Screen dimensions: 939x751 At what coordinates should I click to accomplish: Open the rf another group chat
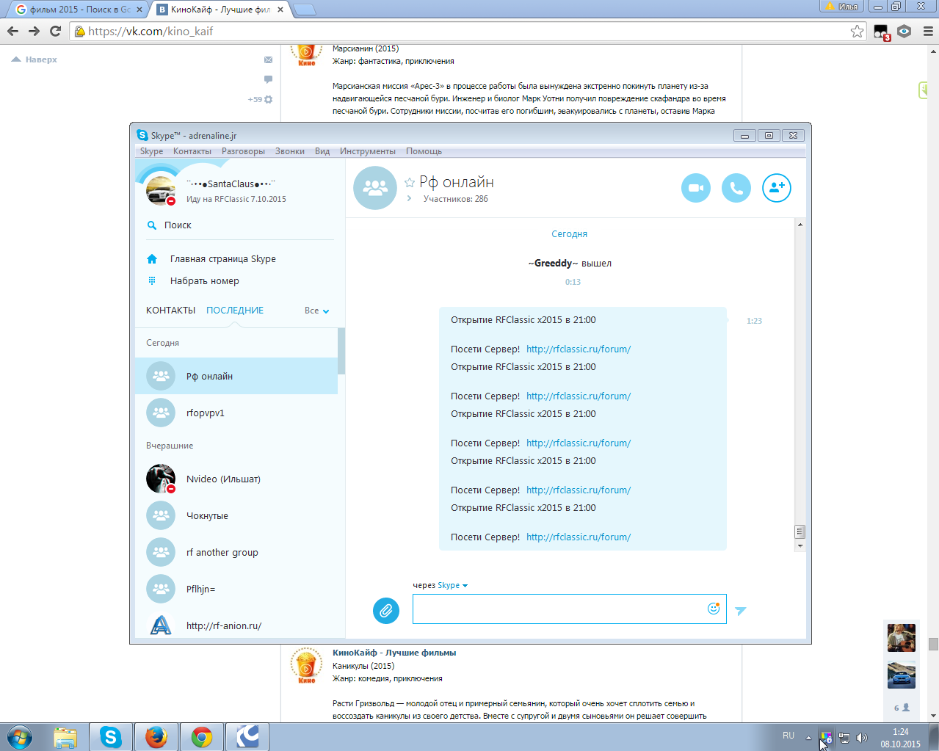pos(236,552)
